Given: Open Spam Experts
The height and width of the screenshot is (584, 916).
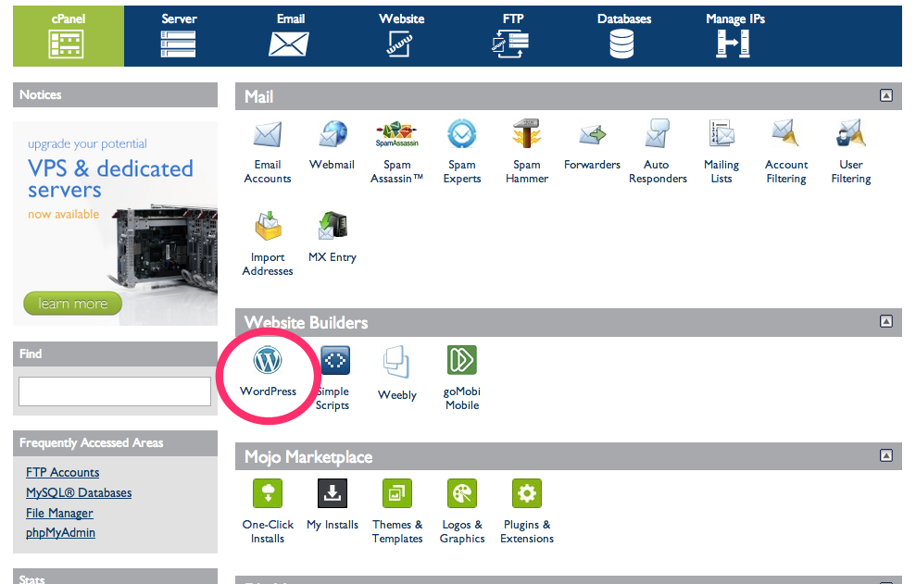Looking at the screenshot, I should (x=461, y=152).
